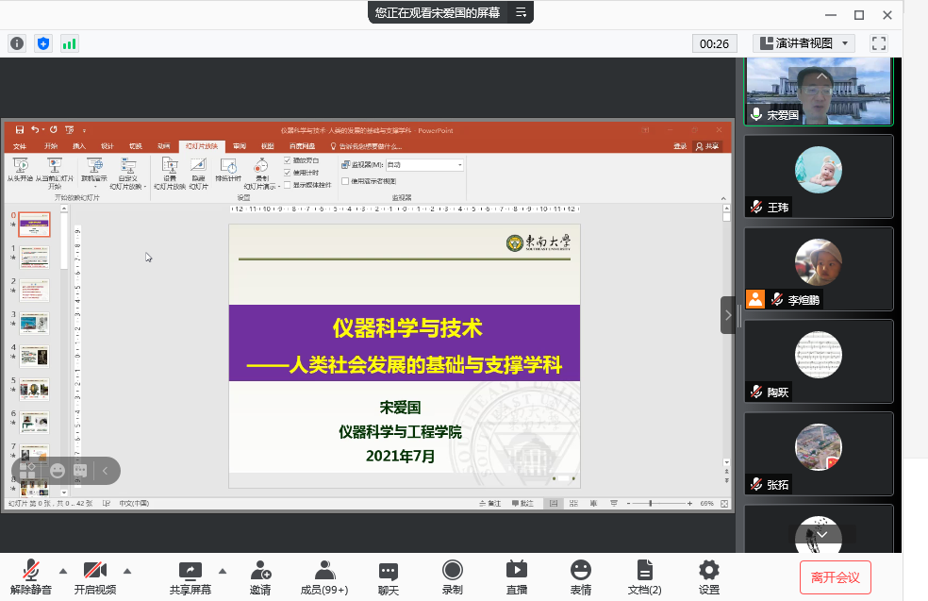Expand audio options arrow beside mute
This screenshot has width=928, height=601.
(63, 571)
